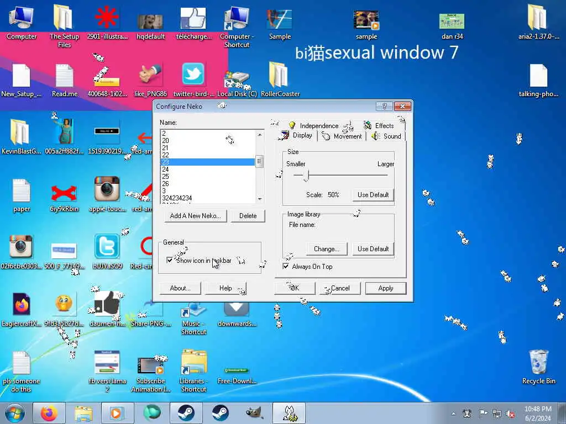566x424 pixels.
Task: Click the Cancel button
Action: (x=340, y=288)
